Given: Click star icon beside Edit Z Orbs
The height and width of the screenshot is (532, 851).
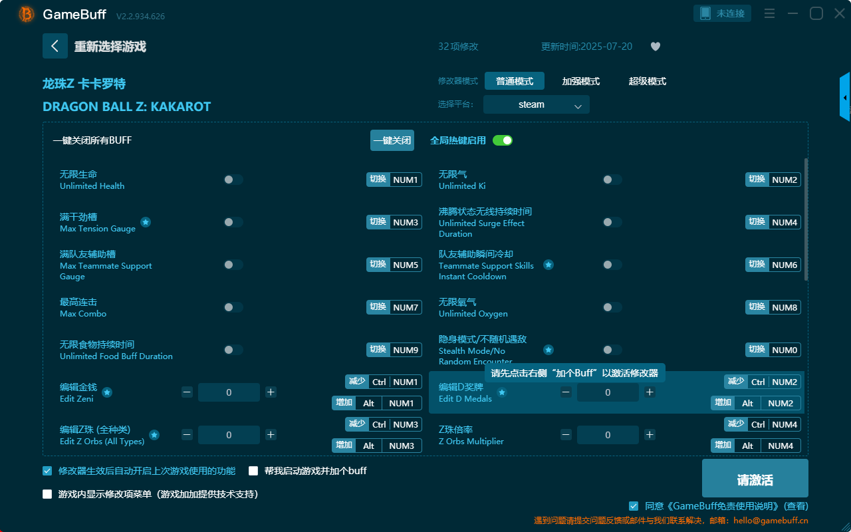Looking at the screenshot, I should click(x=154, y=435).
